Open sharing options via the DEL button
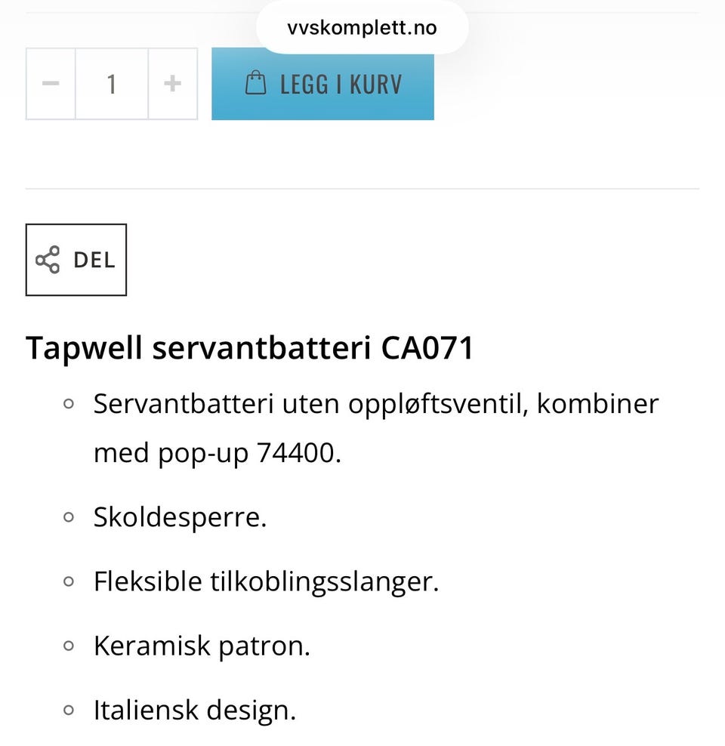The width and height of the screenshot is (725, 746). point(76,259)
